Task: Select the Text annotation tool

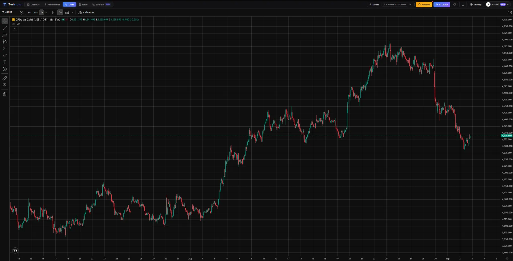Action: (5, 62)
